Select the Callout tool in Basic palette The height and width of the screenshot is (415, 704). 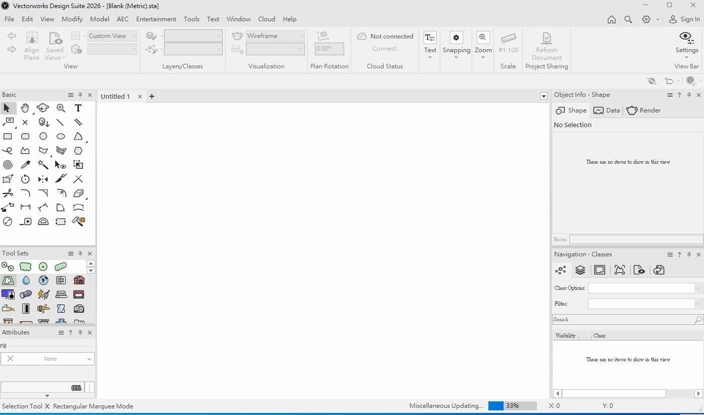(x=8, y=122)
